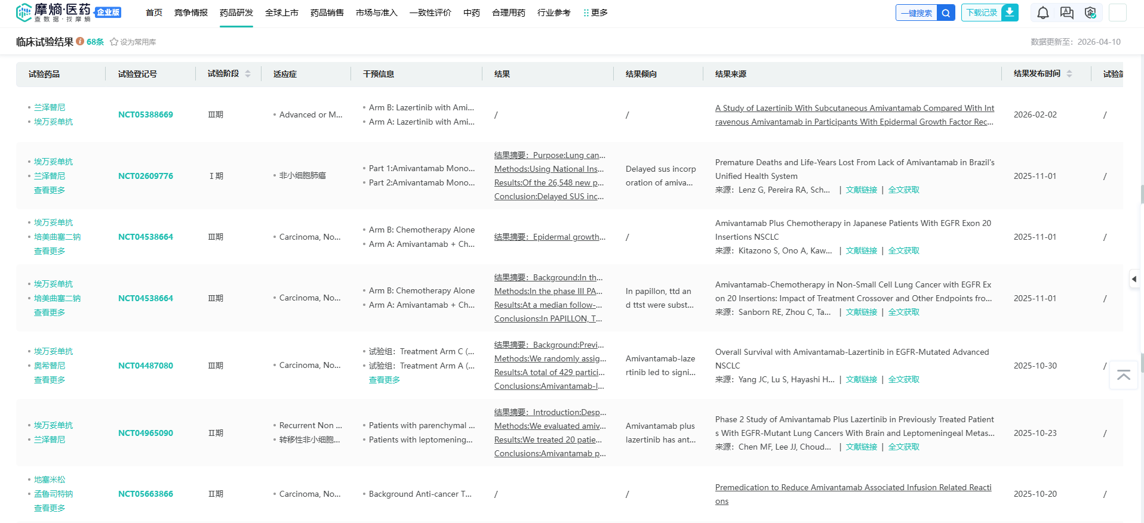This screenshot has height=523, width=1144.
Task: Open the translation chat icon
Action: (x=1066, y=13)
